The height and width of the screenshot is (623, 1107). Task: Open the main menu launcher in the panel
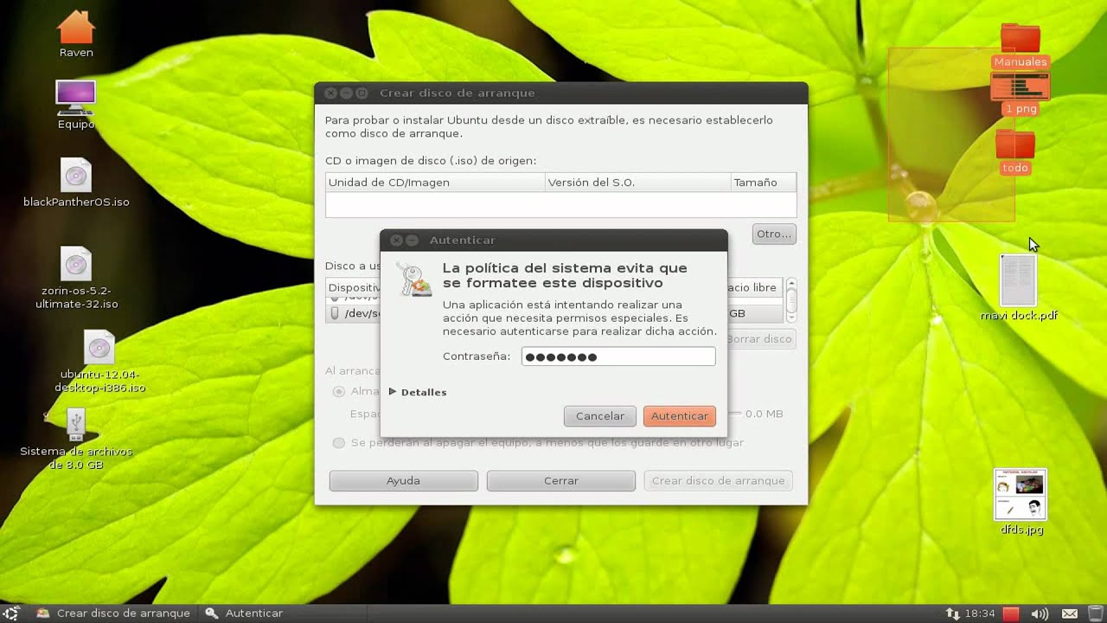[12, 613]
